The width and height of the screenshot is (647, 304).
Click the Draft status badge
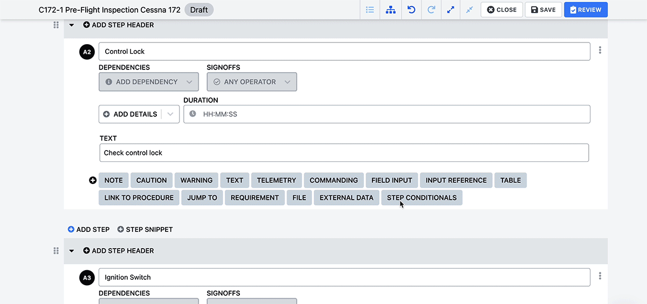pos(199,10)
